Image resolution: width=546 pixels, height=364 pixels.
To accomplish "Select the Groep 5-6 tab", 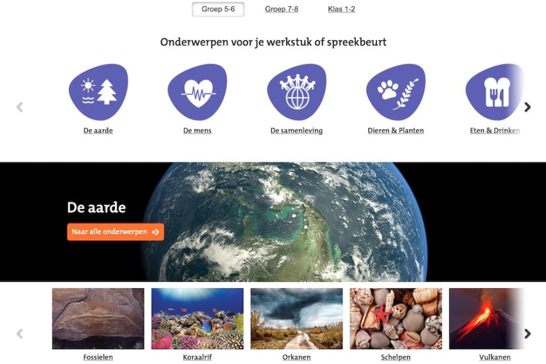I will click(x=218, y=9).
